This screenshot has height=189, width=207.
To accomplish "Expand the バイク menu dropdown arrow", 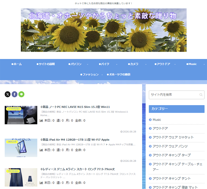I will [117, 64].
